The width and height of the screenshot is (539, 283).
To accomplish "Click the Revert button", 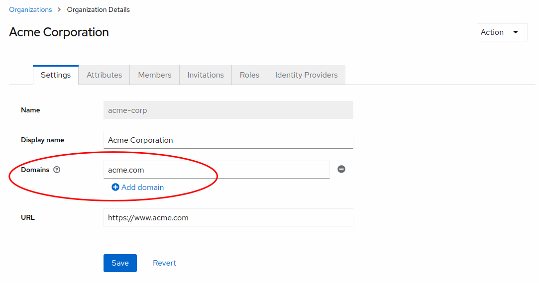I will (x=164, y=263).
